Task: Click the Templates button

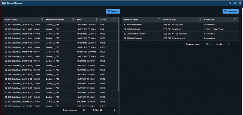Action: (x=230, y=11)
